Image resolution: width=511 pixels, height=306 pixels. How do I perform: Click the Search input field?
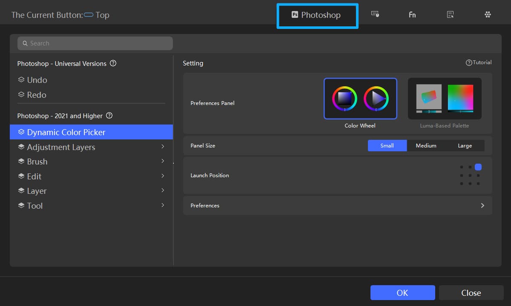(95, 43)
